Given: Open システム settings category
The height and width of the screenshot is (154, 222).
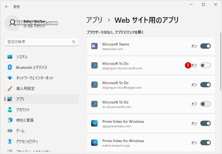Looking at the screenshot, I should pyautogui.click(x=42, y=57).
